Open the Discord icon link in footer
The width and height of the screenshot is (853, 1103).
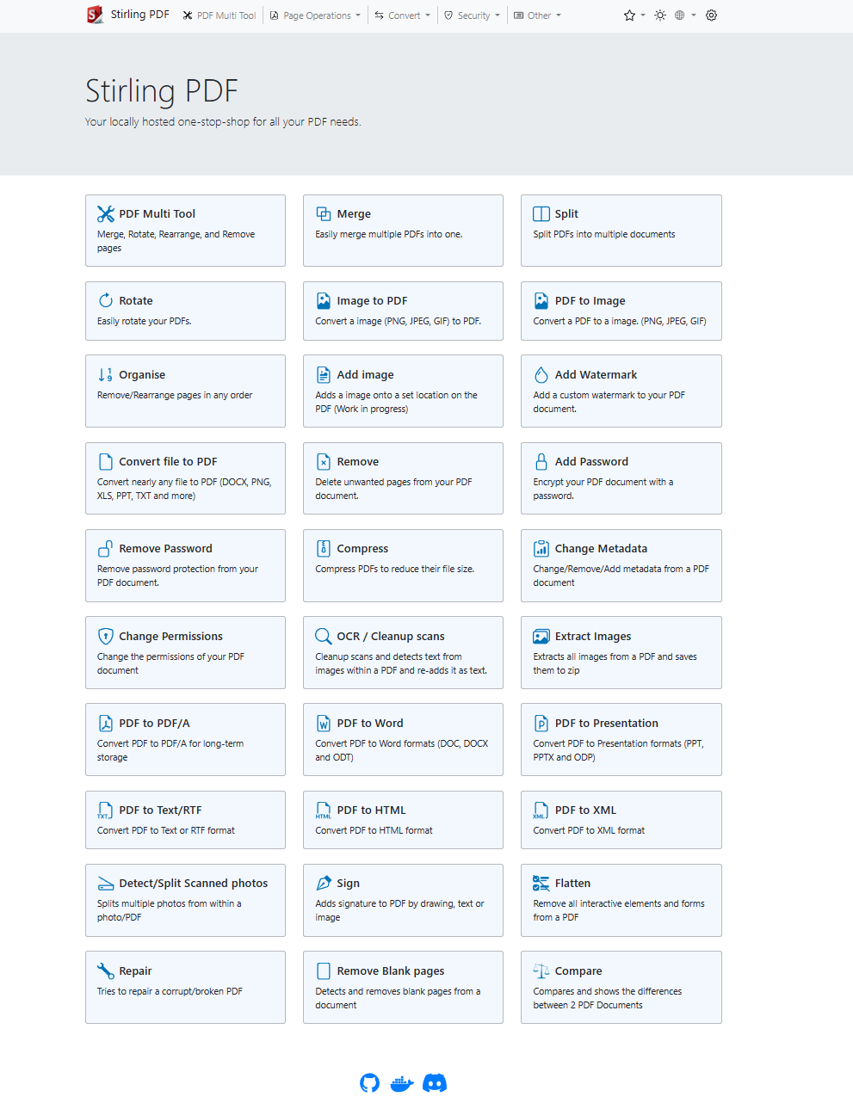click(435, 1082)
